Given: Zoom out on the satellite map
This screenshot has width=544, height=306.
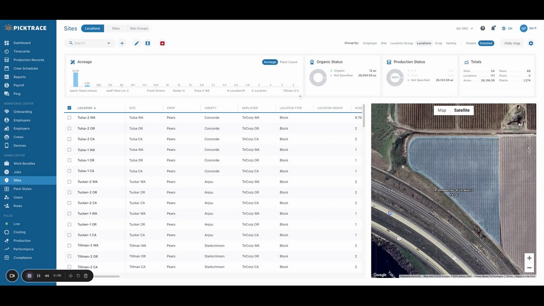Looking at the screenshot, I should [x=529, y=268].
